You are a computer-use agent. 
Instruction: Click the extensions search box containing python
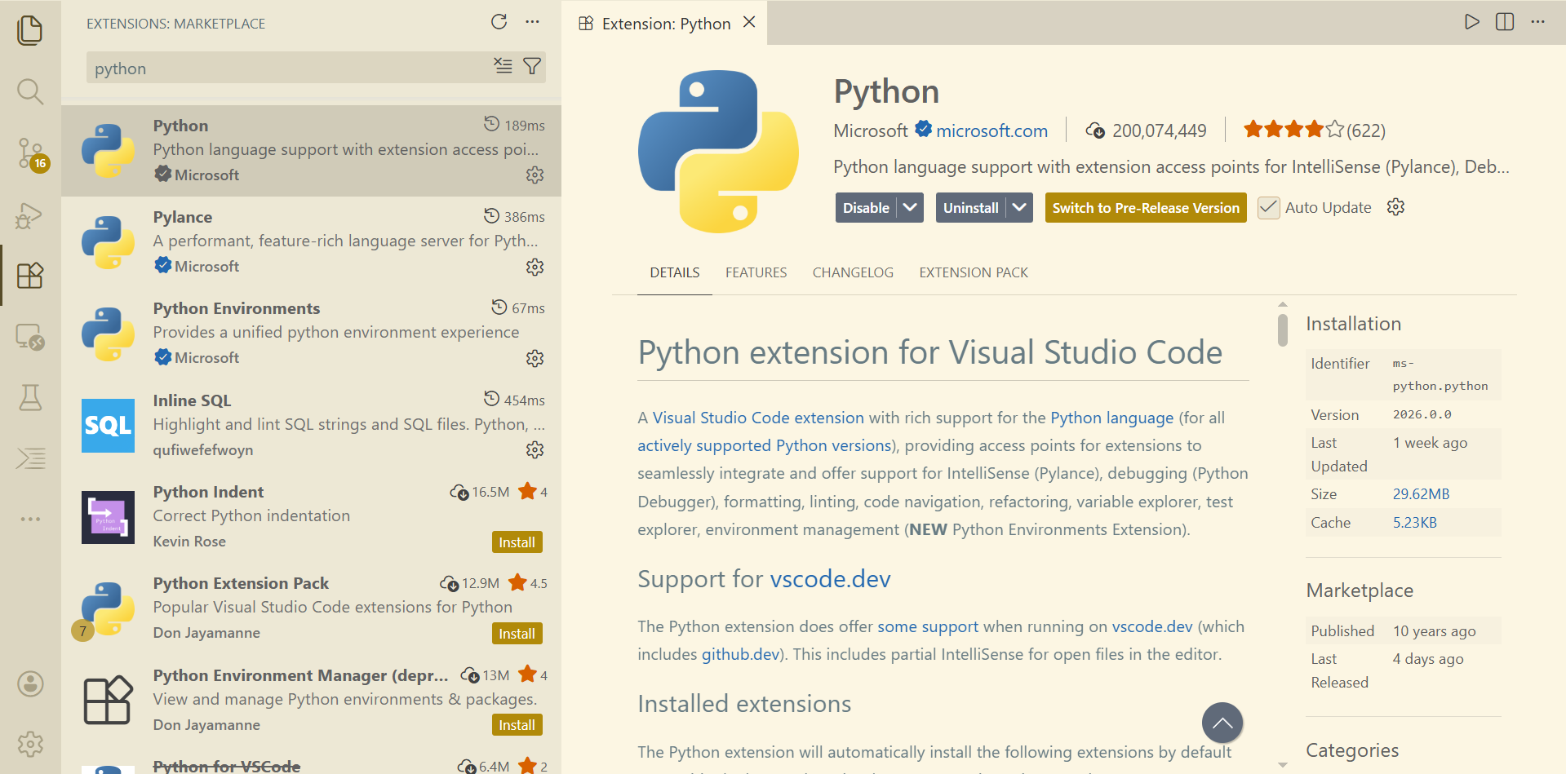coord(286,67)
